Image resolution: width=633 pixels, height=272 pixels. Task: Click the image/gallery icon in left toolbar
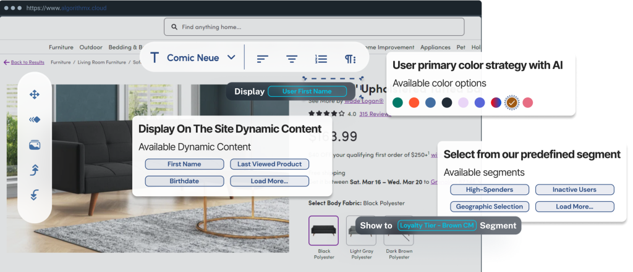(x=35, y=145)
